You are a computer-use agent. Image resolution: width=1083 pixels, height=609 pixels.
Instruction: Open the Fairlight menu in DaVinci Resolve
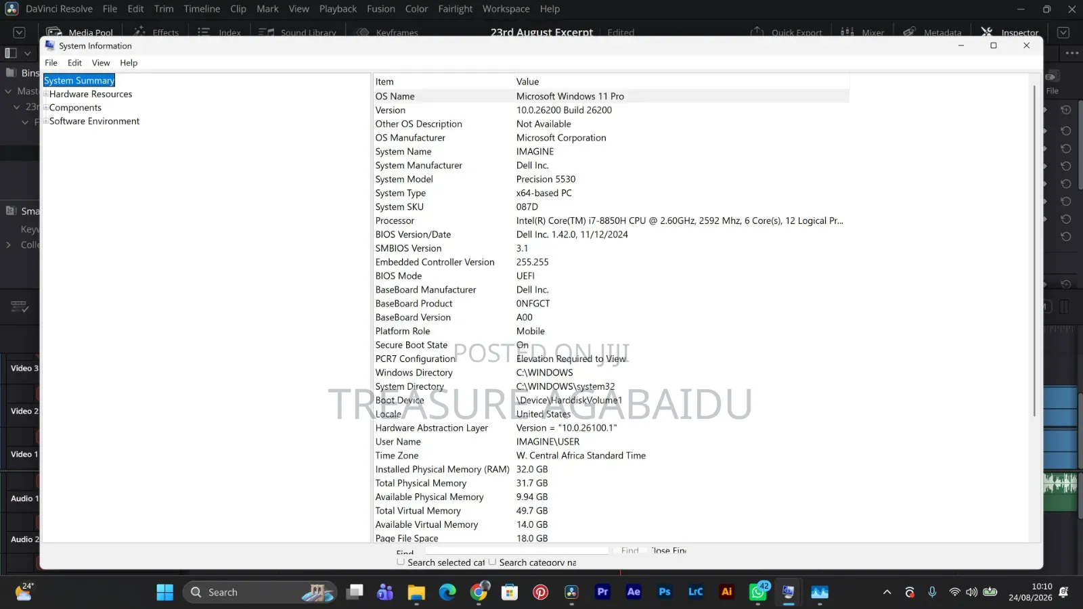pyautogui.click(x=456, y=9)
